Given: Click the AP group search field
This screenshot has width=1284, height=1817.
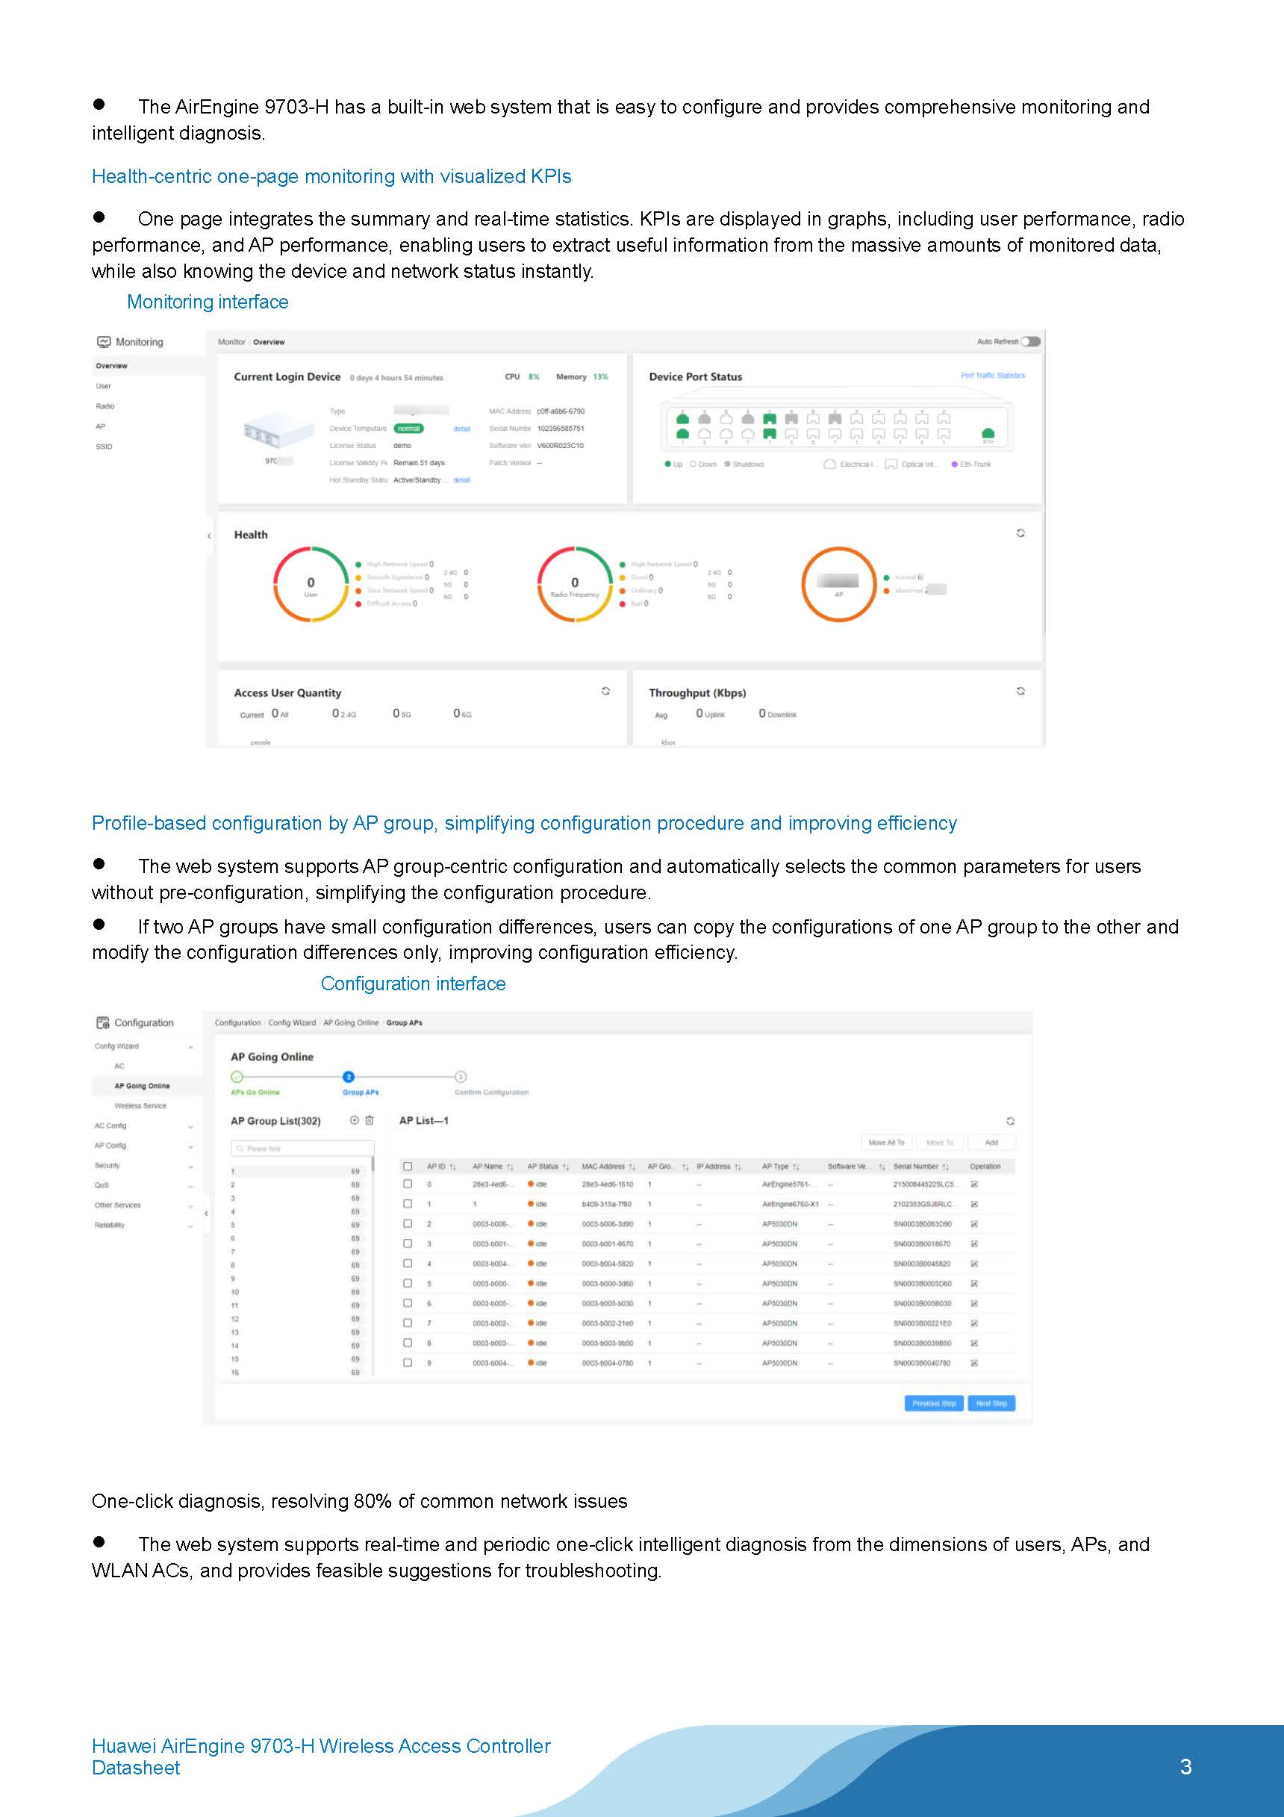Looking at the screenshot, I should pyautogui.click(x=302, y=1148).
